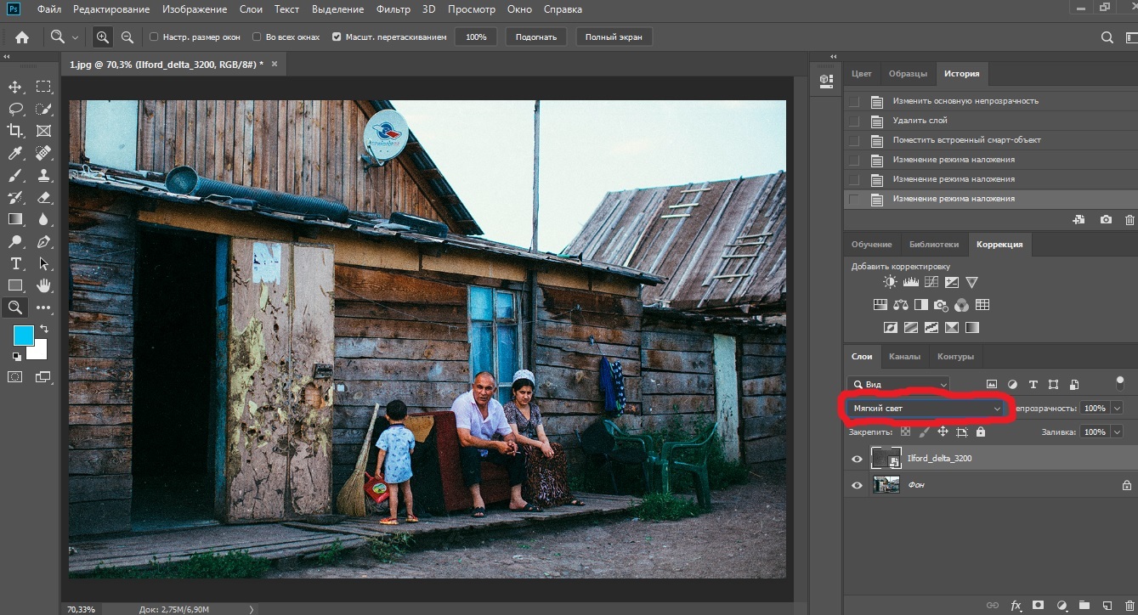Image resolution: width=1138 pixels, height=615 pixels.
Task: Open the opacity (Непрозрачность) dropdown arrow
Action: pos(1117,409)
